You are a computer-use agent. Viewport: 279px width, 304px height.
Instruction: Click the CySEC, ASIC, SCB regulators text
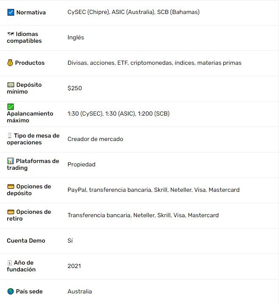(x=133, y=12)
